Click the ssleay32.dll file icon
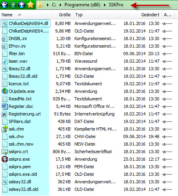178x196 pixels. pyautogui.click(x=5, y=182)
